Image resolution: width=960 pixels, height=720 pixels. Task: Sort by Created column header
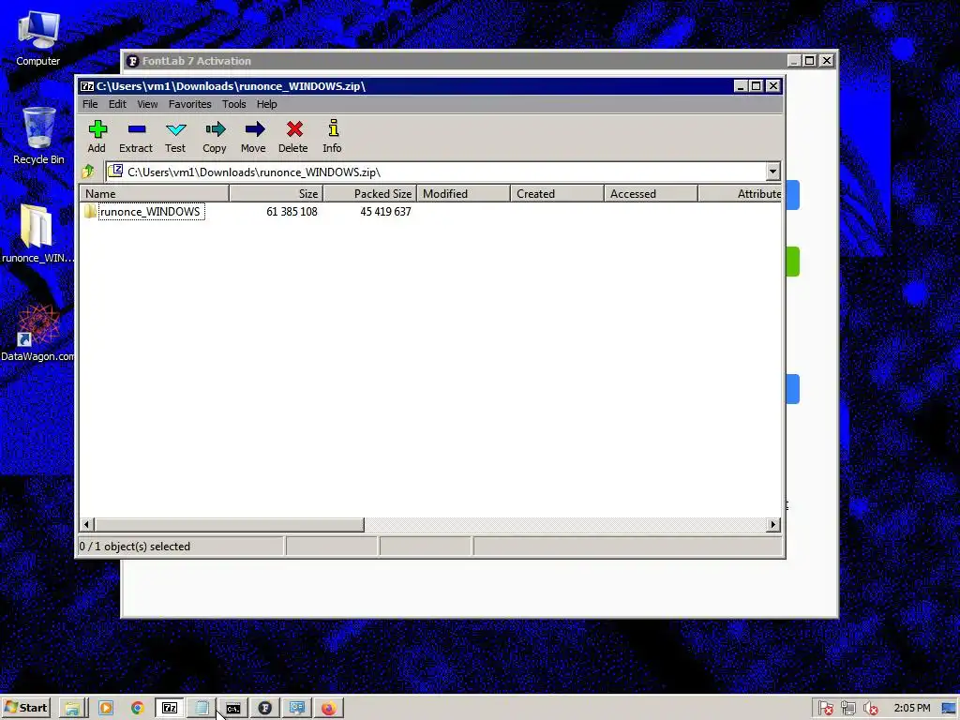click(x=557, y=193)
